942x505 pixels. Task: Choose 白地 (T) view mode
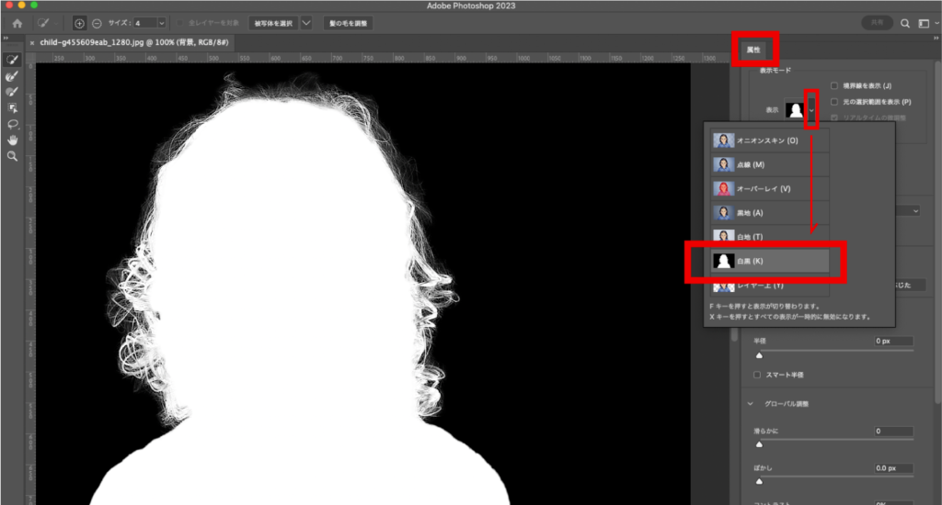[769, 236]
